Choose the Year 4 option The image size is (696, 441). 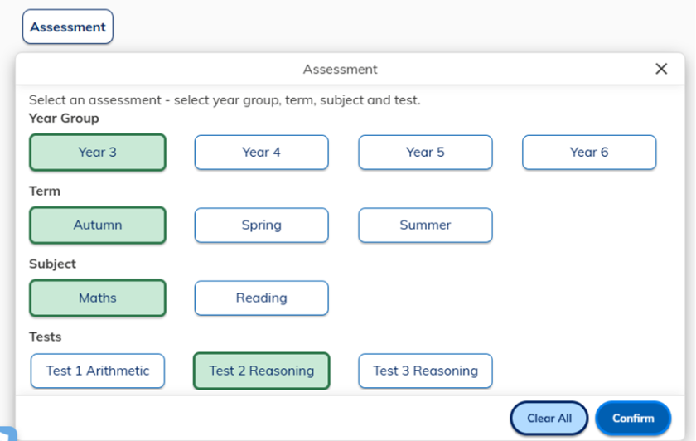tap(261, 153)
